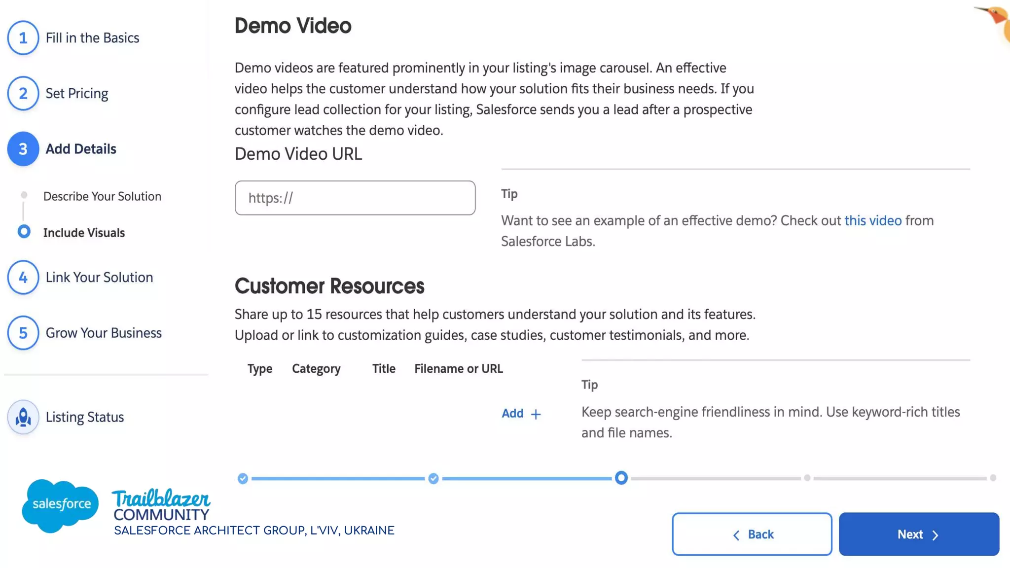This screenshot has width=1010, height=568.
Task: Click the Salesforce cloud logo
Action: click(x=60, y=504)
